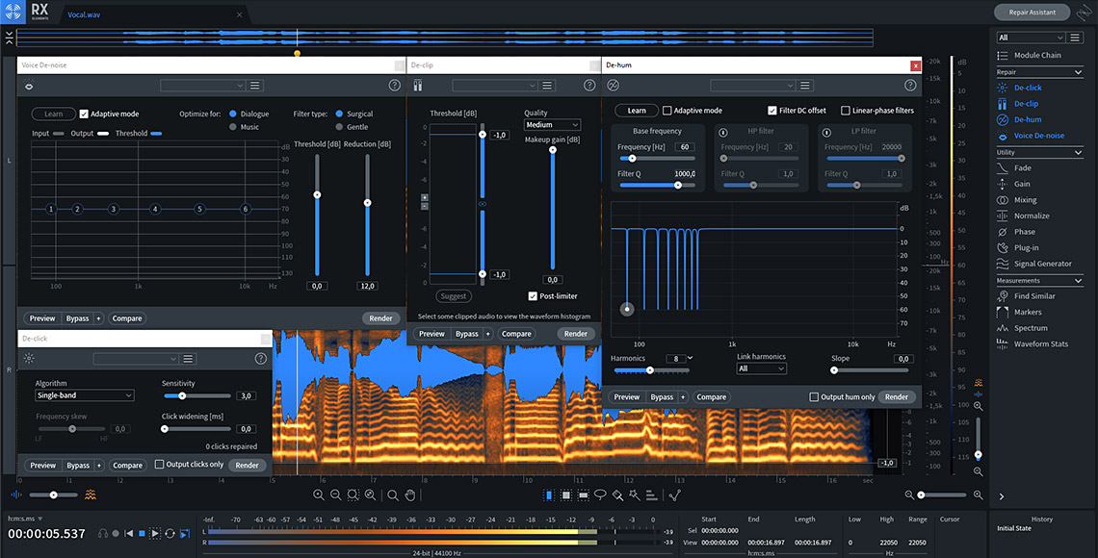Screen dimensions: 1098x558
Task: Open De-click preset menu icon
Action: (x=188, y=359)
